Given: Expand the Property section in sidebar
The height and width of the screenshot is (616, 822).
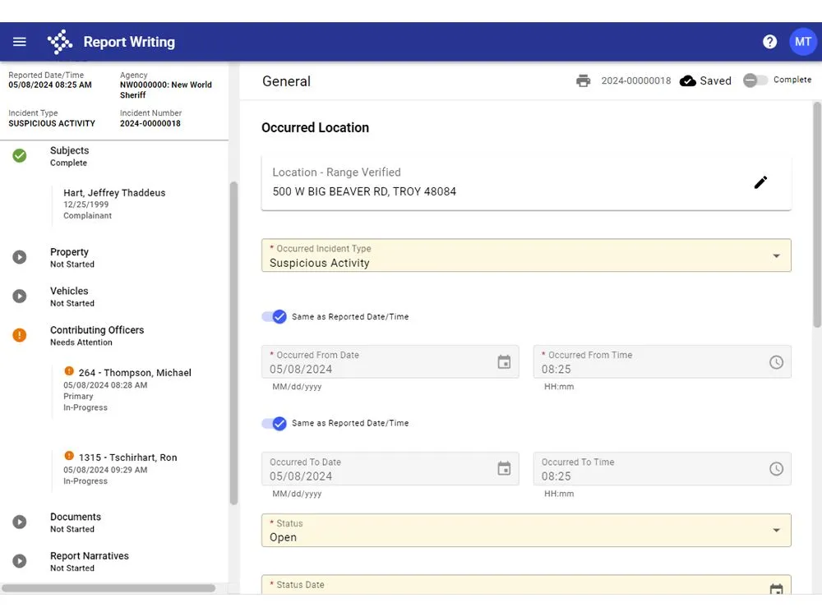Looking at the screenshot, I should click(x=69, y=257).
